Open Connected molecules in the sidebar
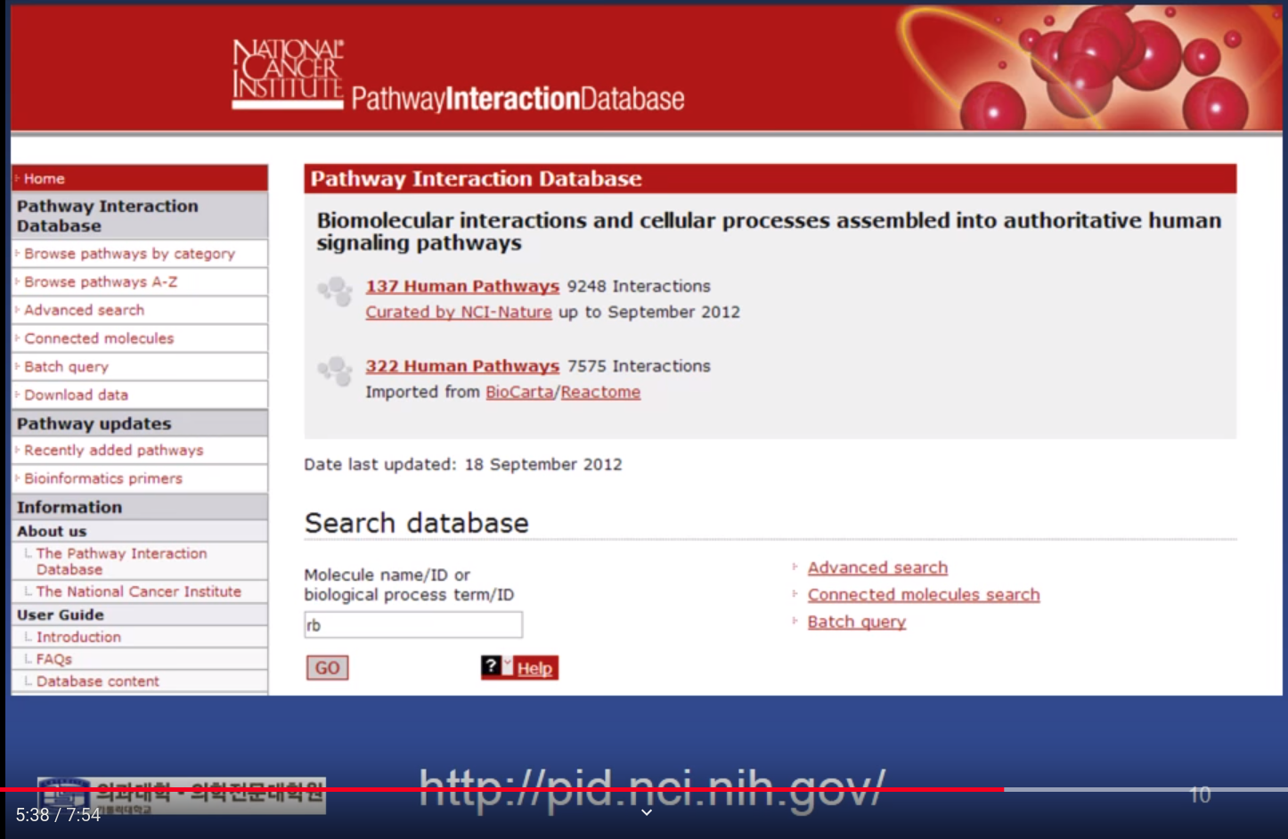 (99, 338)
